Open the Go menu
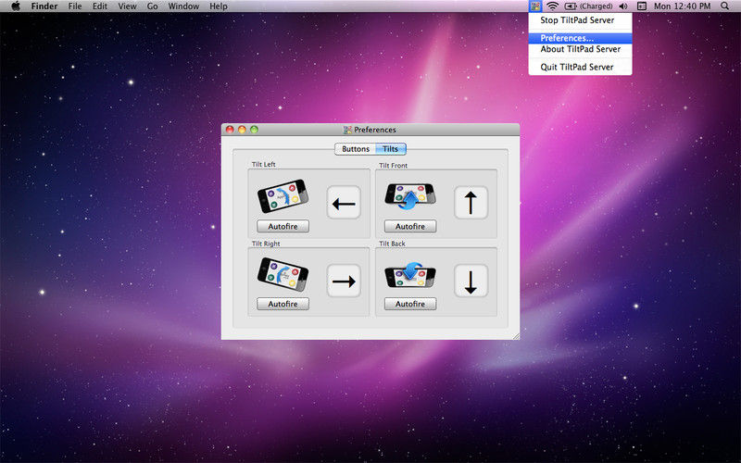741x463 pixels. (152, 6)
